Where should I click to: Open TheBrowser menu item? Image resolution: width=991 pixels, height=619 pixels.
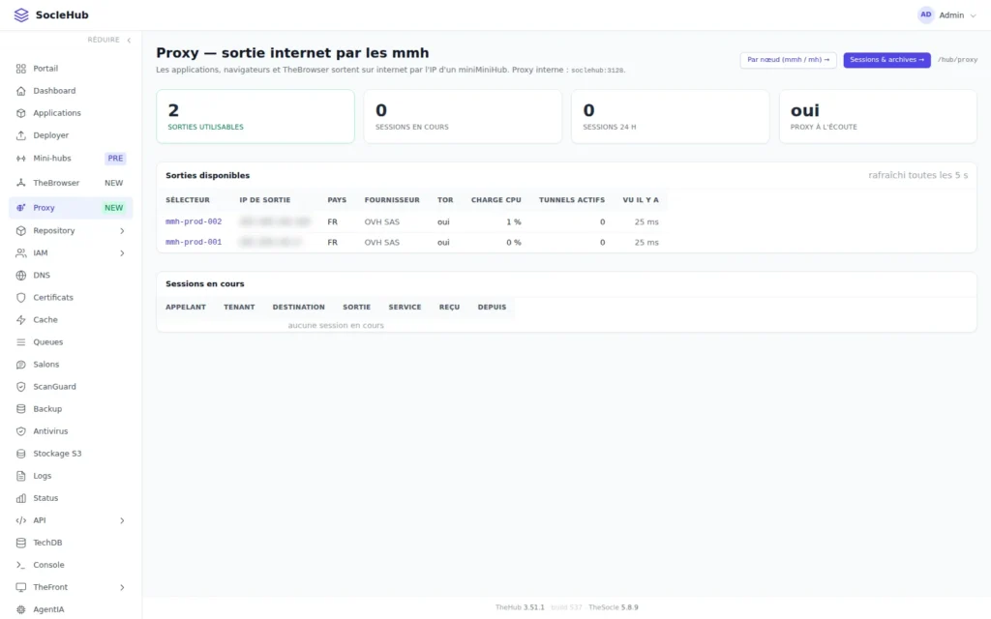coord(71,183)
